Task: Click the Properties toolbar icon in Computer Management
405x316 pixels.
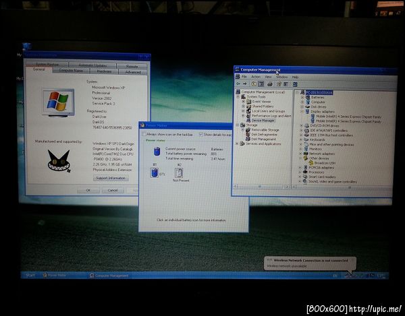Action: (279, 84)
